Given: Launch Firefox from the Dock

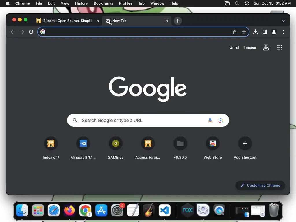Looking at the screenshot, I should point(69,210).
